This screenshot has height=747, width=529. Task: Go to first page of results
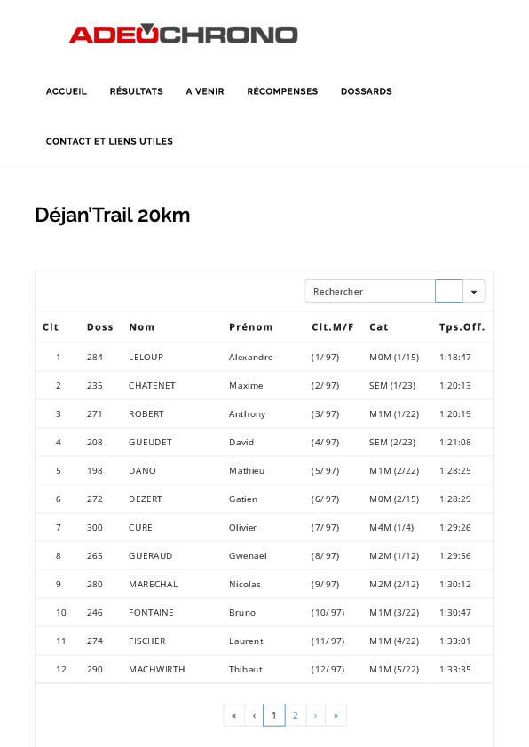click(233, 715)
